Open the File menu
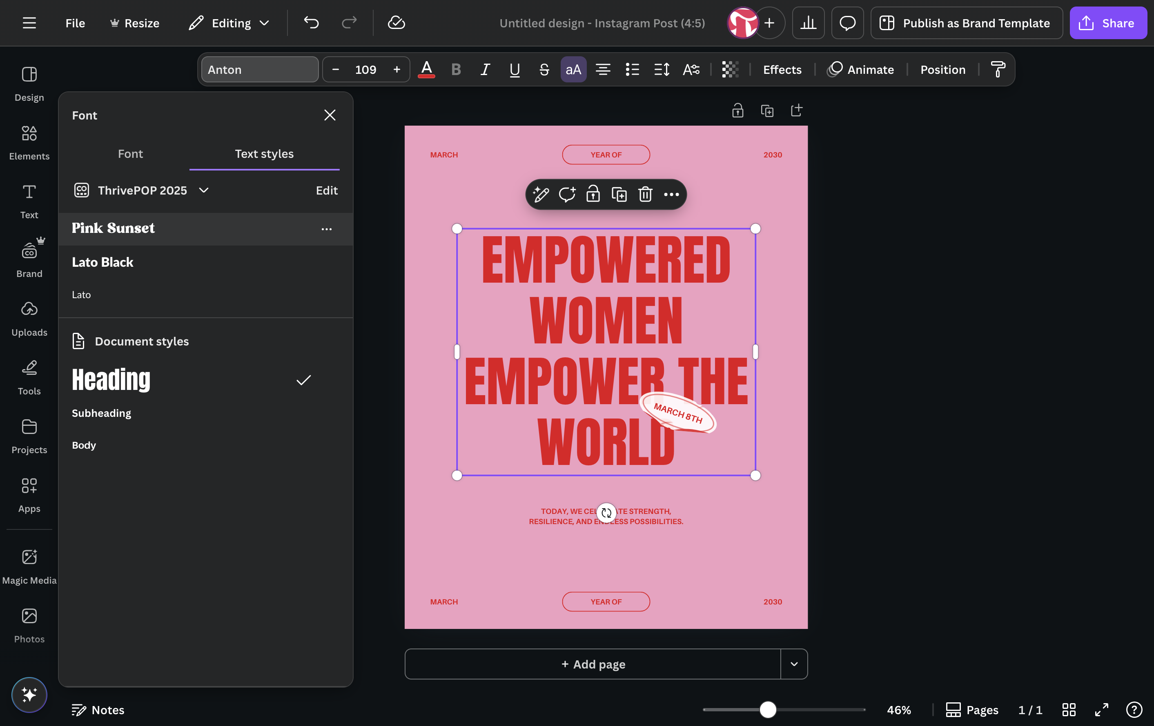 (x=75, y=23)
